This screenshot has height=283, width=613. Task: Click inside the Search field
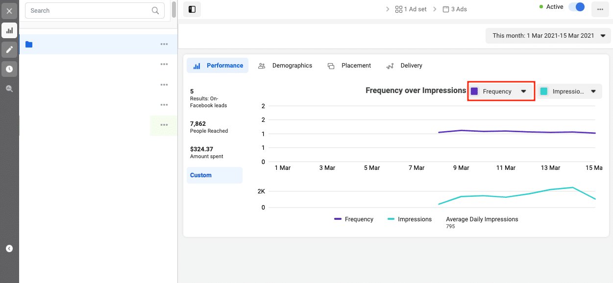[x=88, y=10]
